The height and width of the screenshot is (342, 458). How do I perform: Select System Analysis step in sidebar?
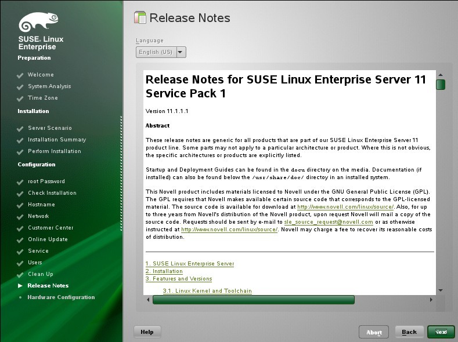(49, 86)
